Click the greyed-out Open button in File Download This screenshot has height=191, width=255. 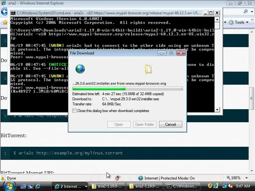tap(119, 124)
